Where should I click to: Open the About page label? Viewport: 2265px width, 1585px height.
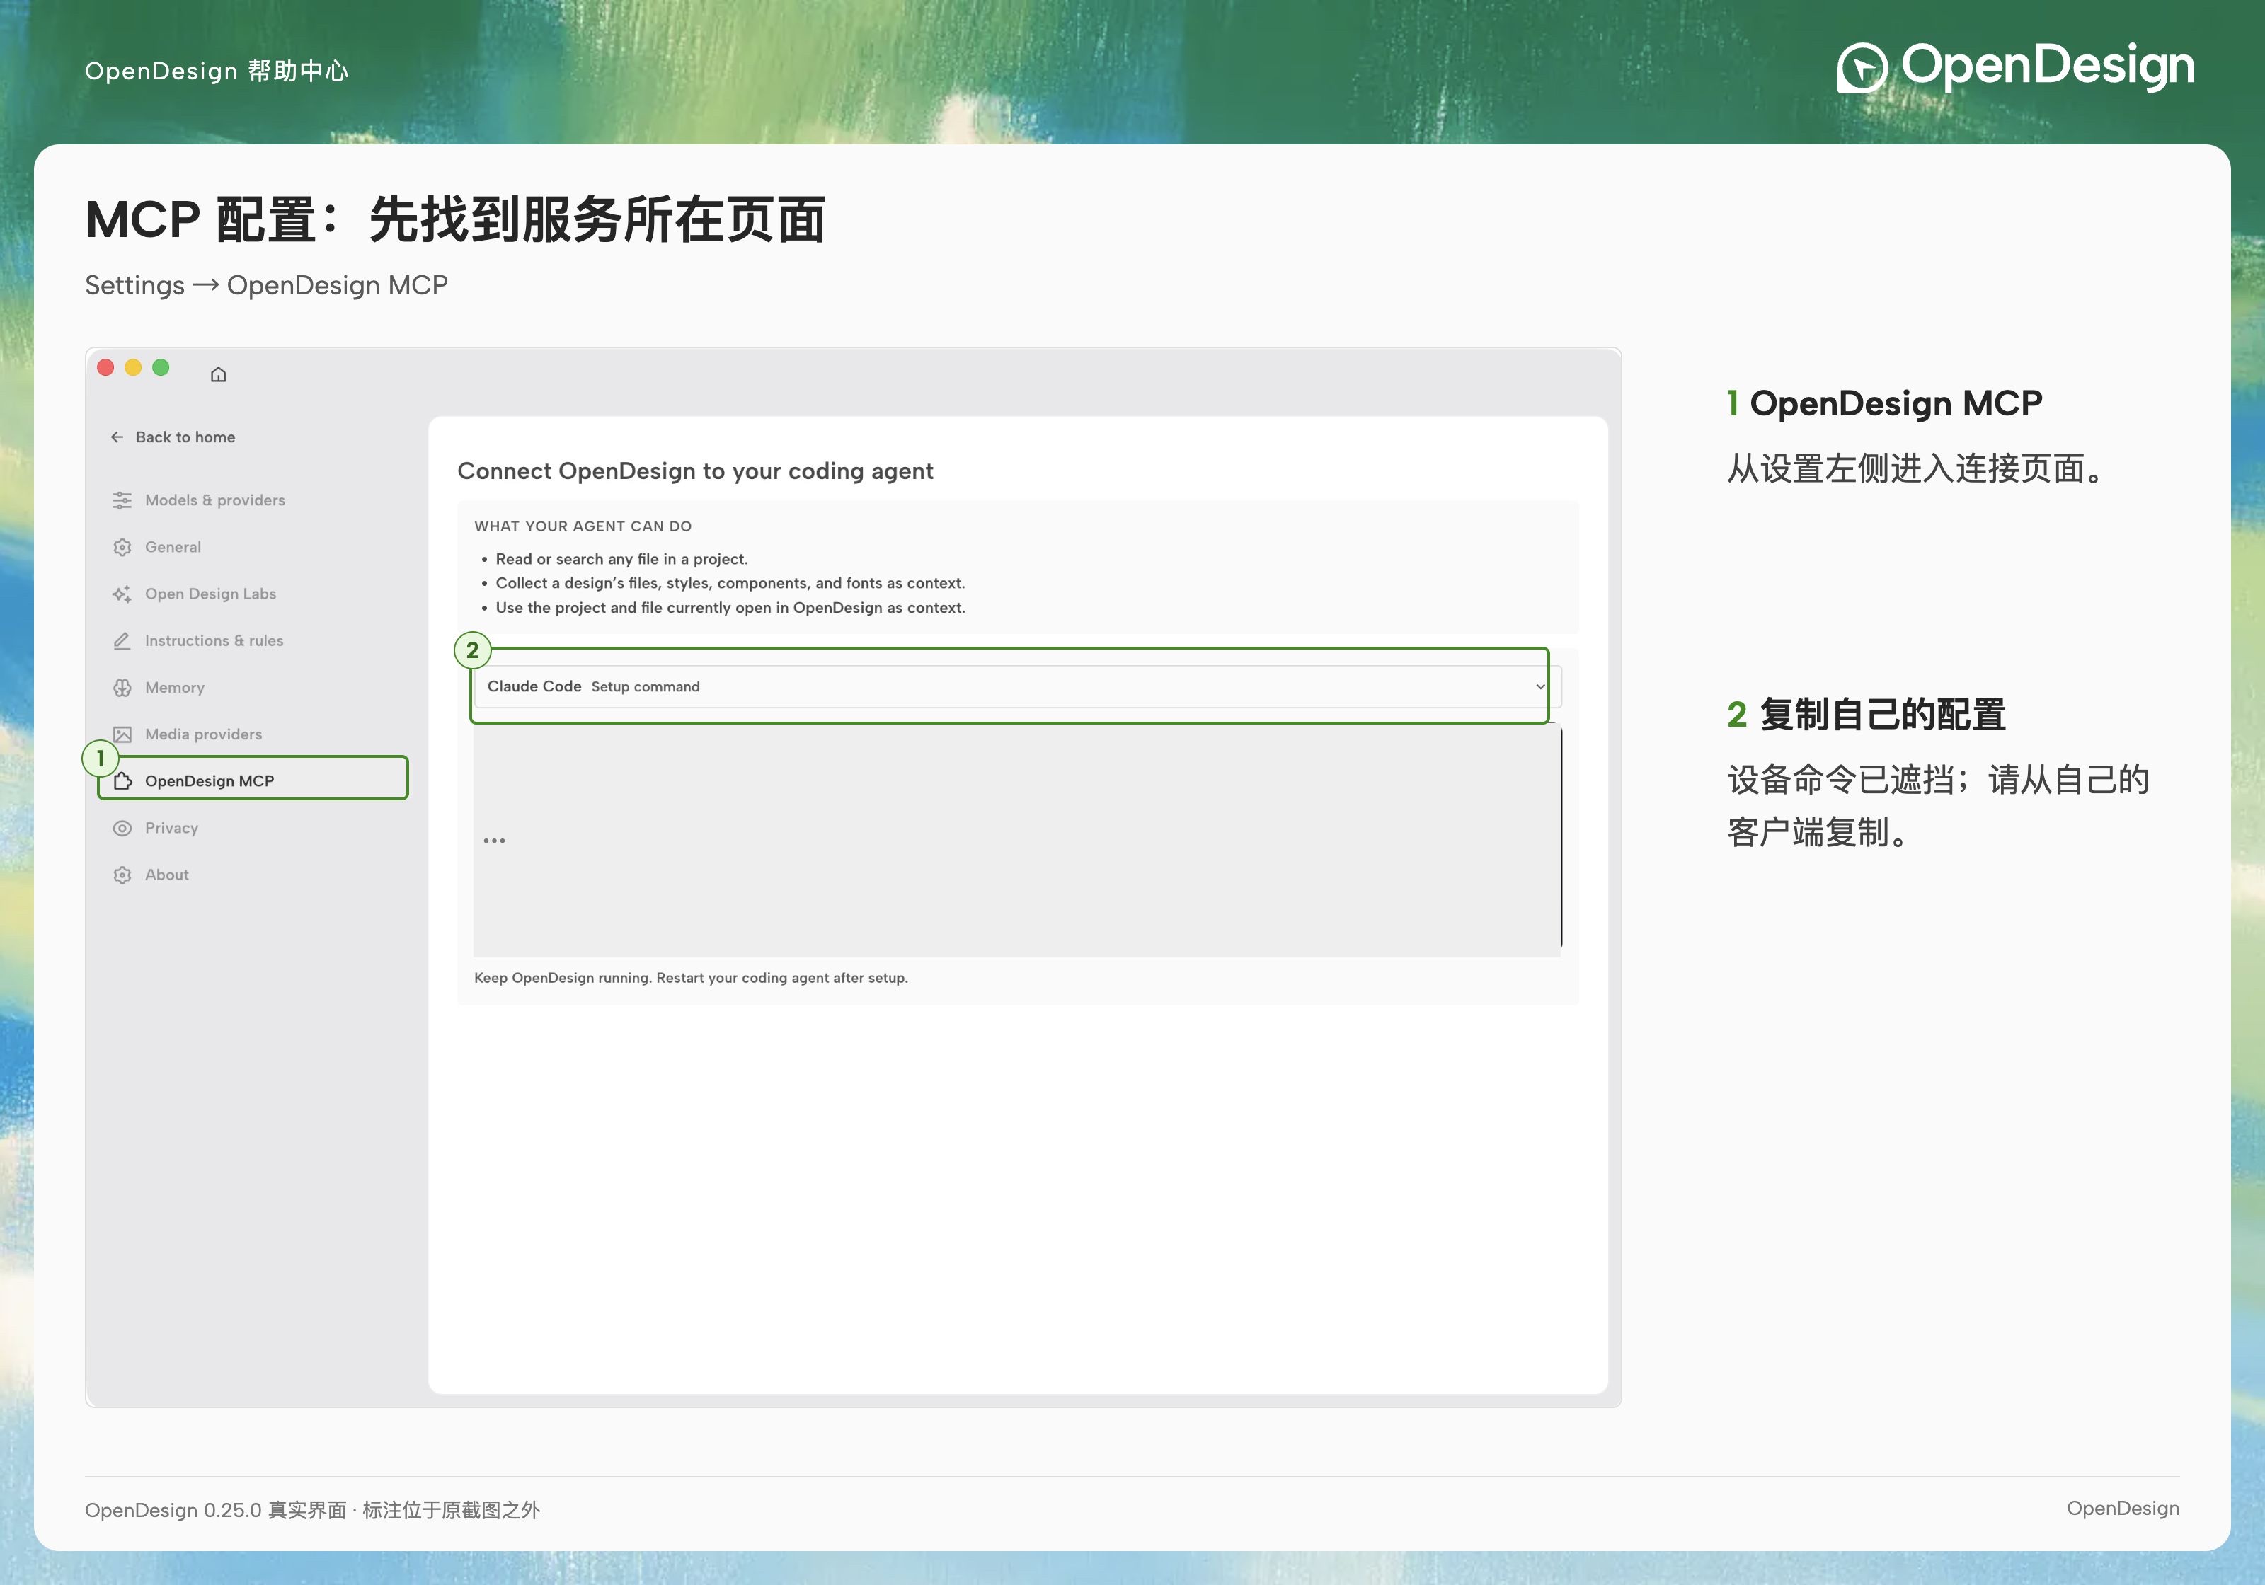coord(167,875)
